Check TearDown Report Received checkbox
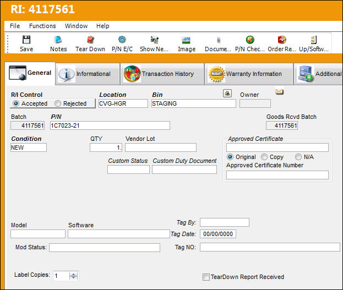 pos(206,277)
